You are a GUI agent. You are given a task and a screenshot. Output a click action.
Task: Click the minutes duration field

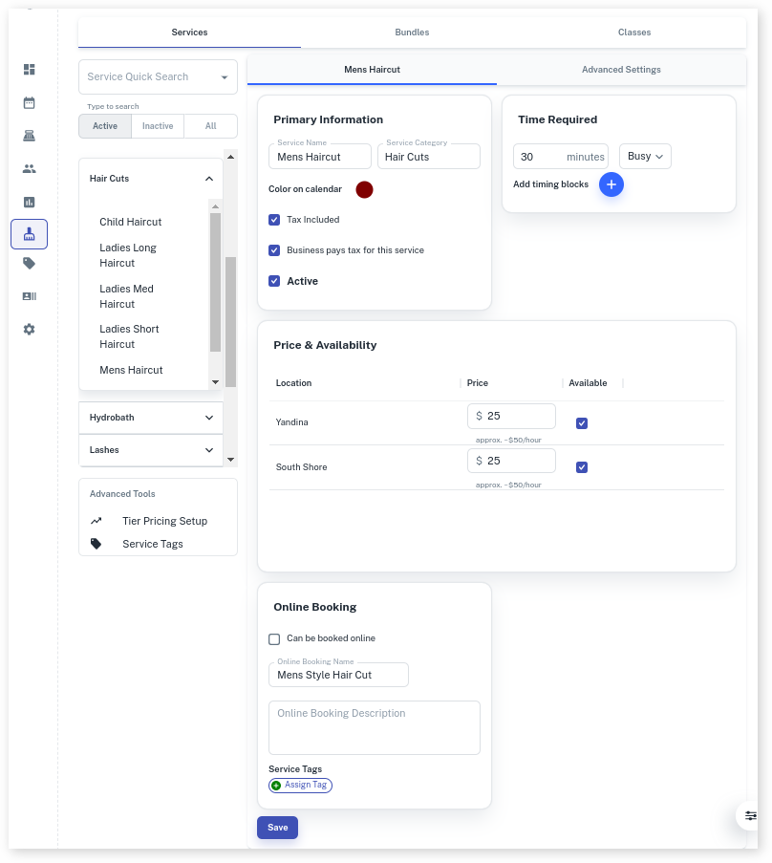561,157
